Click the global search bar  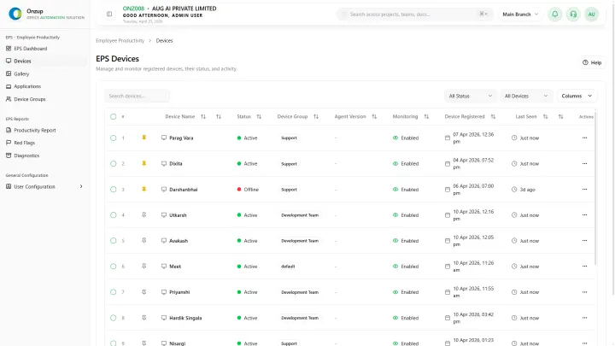point(414,15)
